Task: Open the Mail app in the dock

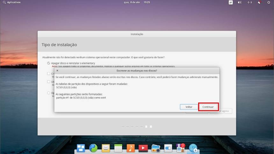Action: (106, 148)
